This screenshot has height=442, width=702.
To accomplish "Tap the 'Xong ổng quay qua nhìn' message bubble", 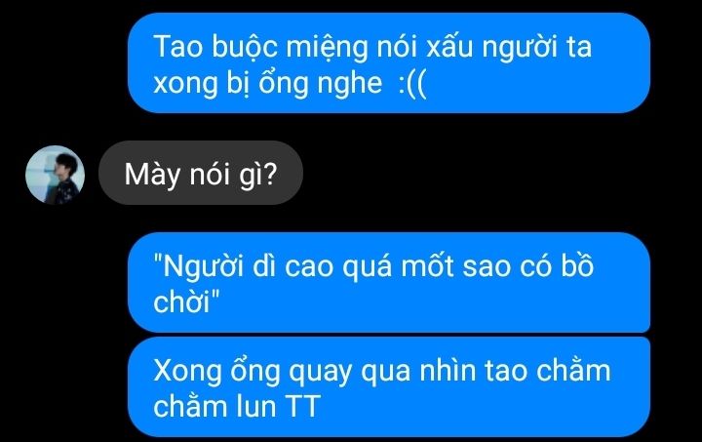I will pyautogui.click(x=389, y=387).
